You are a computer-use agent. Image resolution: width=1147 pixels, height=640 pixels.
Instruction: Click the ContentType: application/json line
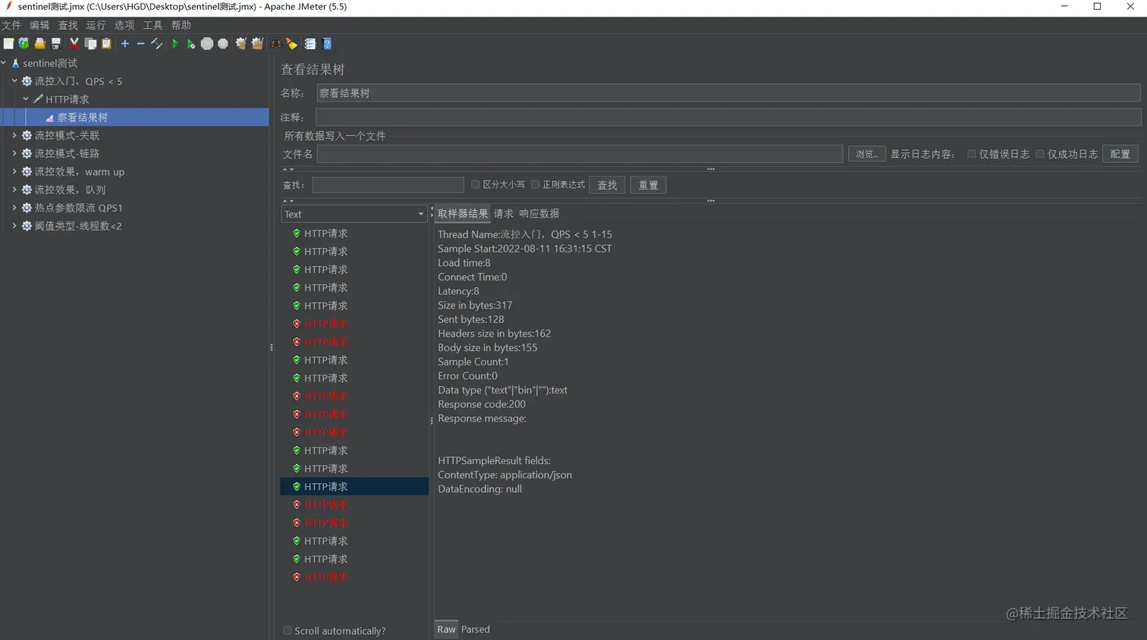(505, 475)
